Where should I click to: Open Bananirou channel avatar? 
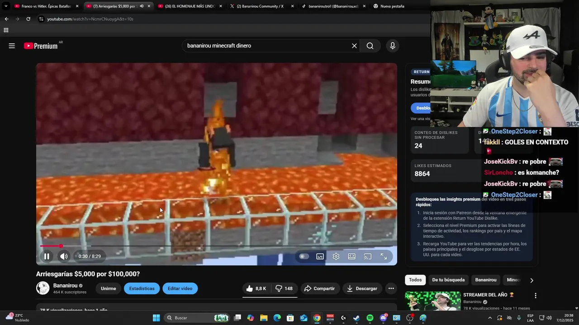(43, 288)
